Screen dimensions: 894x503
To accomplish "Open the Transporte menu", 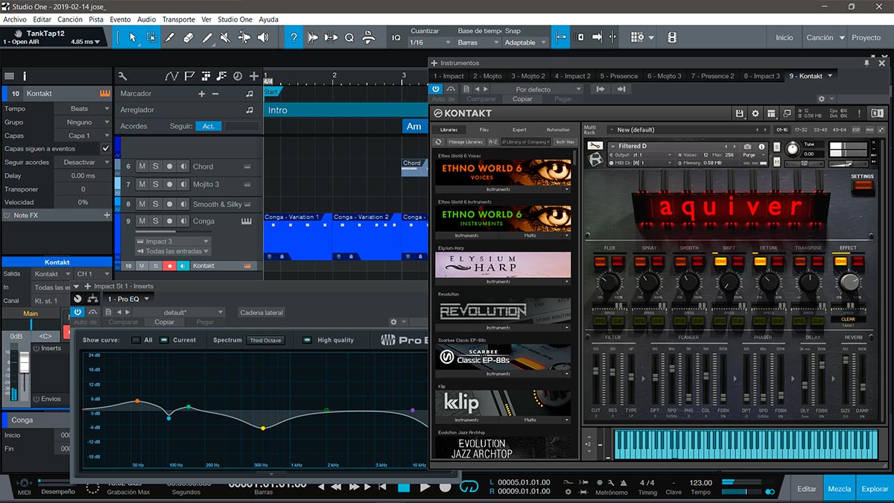I will [x=179, y=19].
